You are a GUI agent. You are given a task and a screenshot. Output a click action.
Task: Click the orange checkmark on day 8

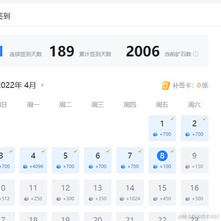(x=172, y=151)
